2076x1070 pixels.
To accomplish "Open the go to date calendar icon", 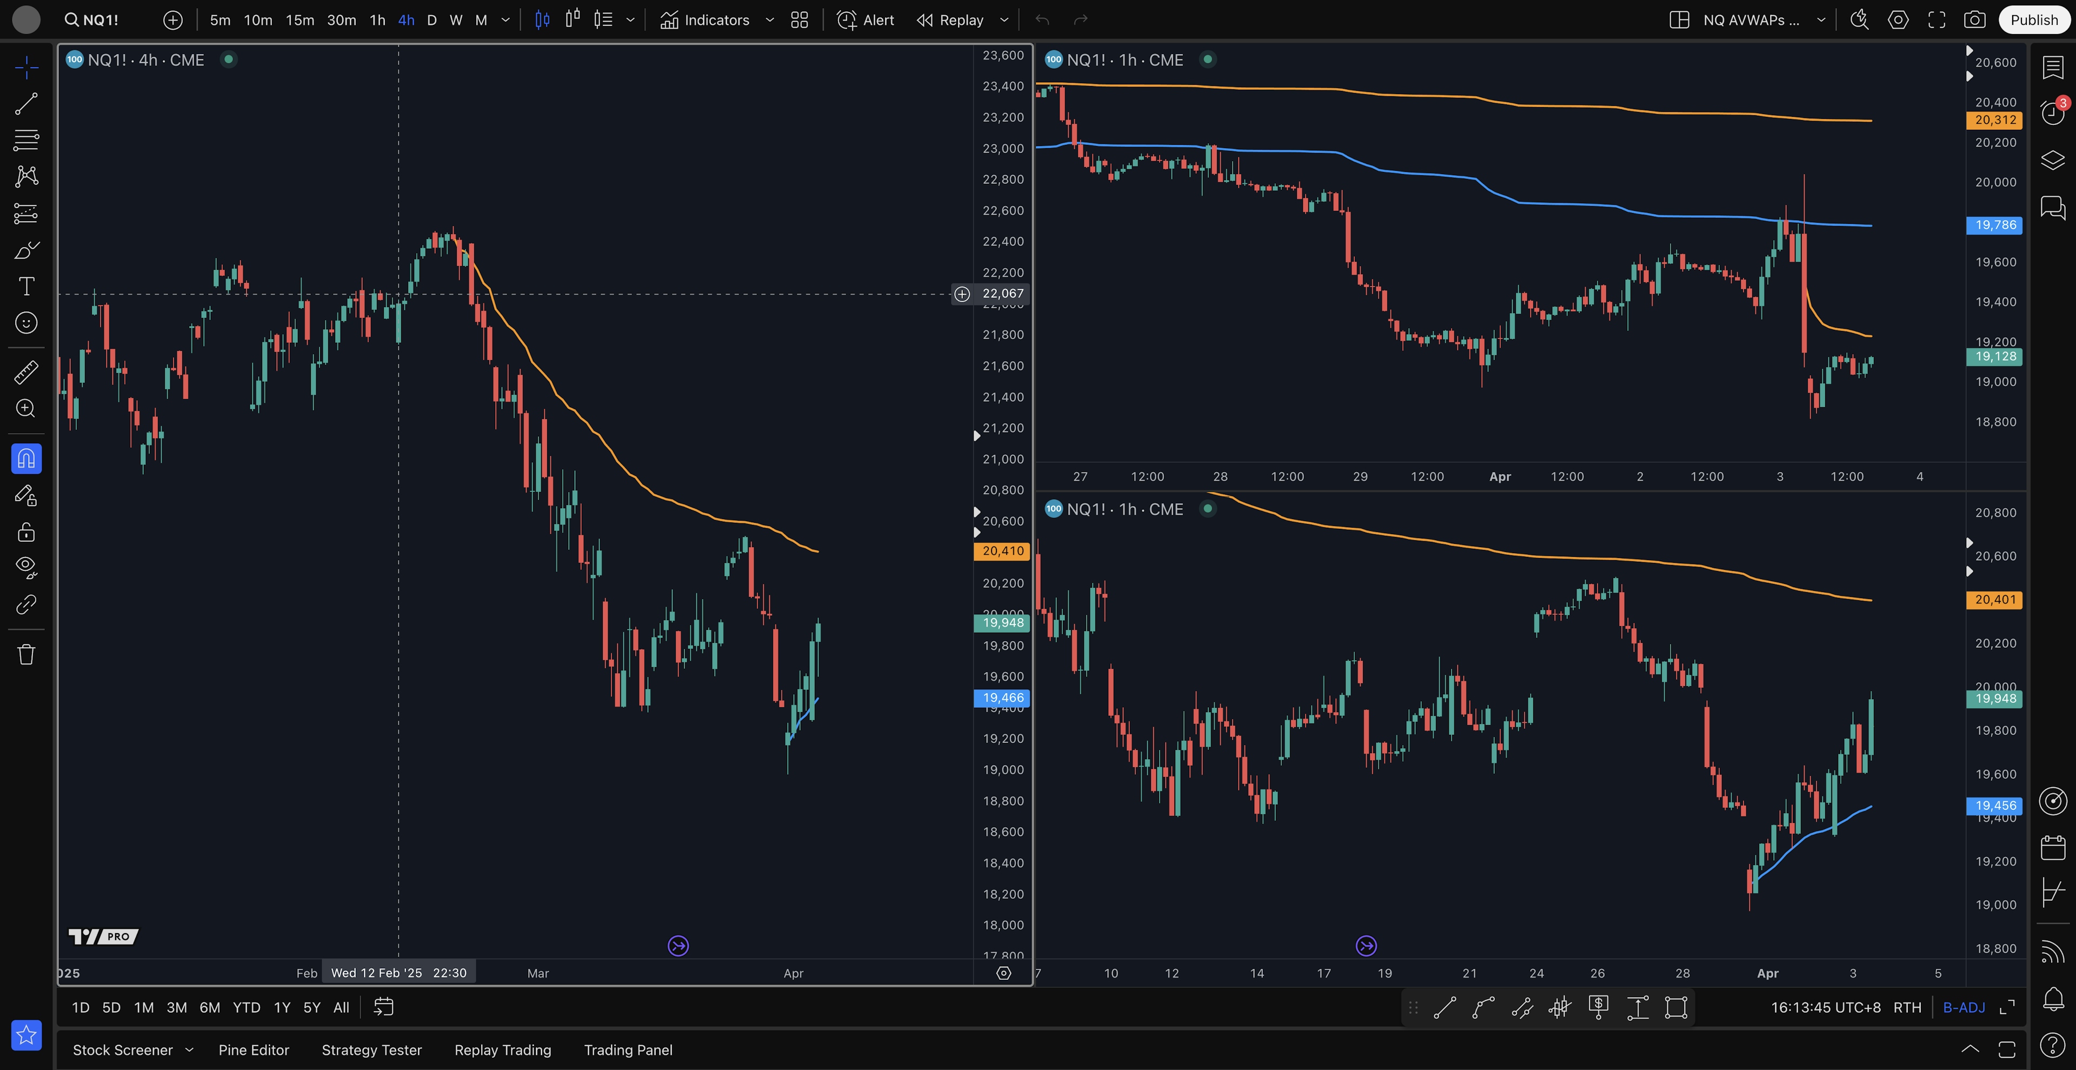I will (x=384, y=1007).
